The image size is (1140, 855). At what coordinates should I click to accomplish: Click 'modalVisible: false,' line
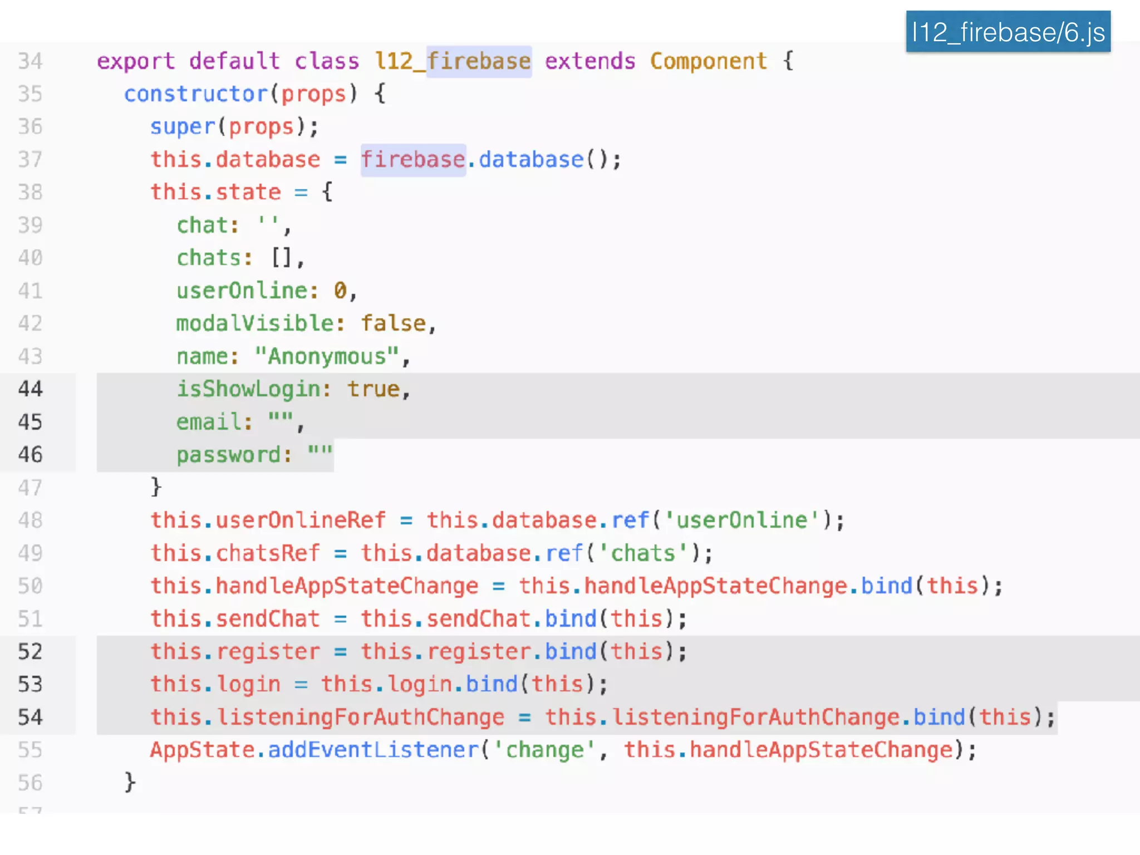pos(306,323)
